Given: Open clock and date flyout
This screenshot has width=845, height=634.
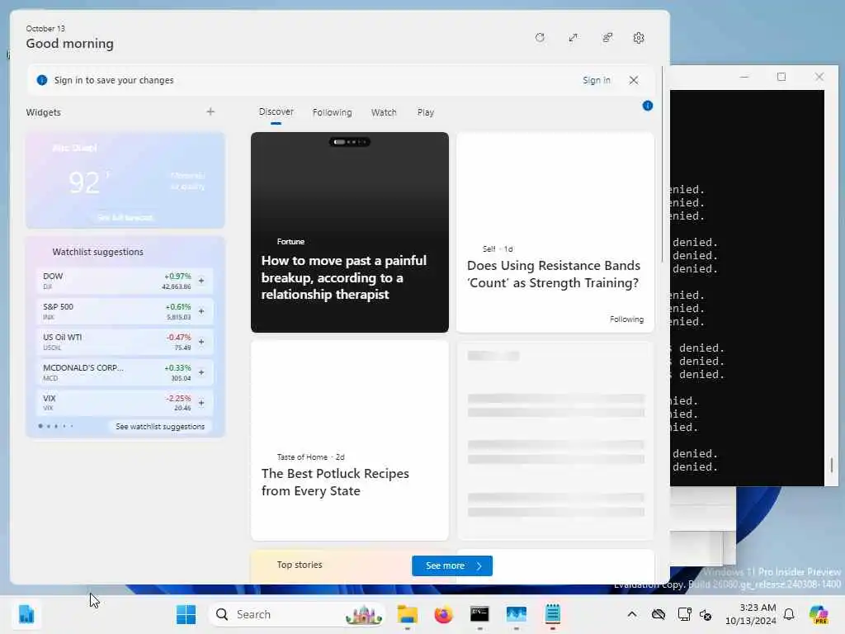Looking at the screenshot, I should 751,614.
